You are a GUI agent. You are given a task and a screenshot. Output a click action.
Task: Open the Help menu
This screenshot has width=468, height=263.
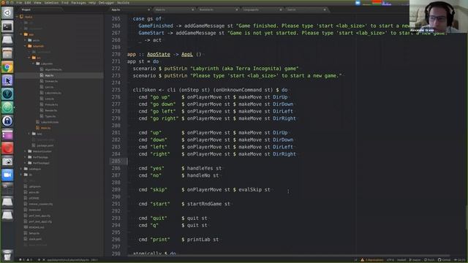pos(92,3)
